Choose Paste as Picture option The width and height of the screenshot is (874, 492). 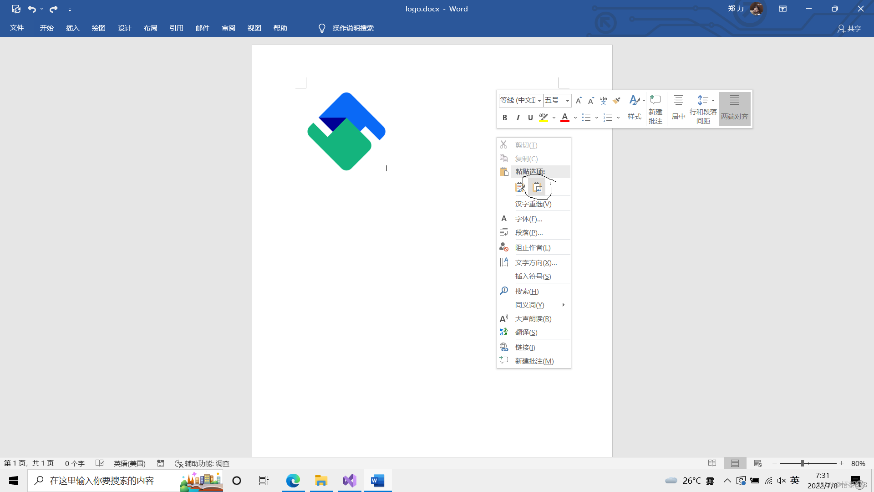pos(538,188)
